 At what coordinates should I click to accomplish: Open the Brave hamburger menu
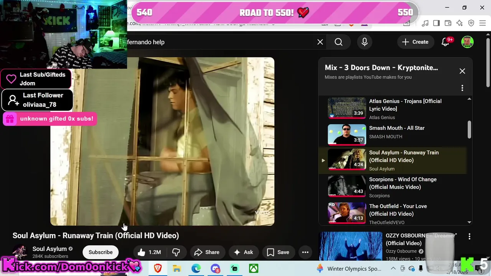click(x=483, y=23)
